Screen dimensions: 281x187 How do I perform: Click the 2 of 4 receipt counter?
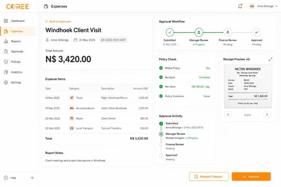click(x=248, y=115)
